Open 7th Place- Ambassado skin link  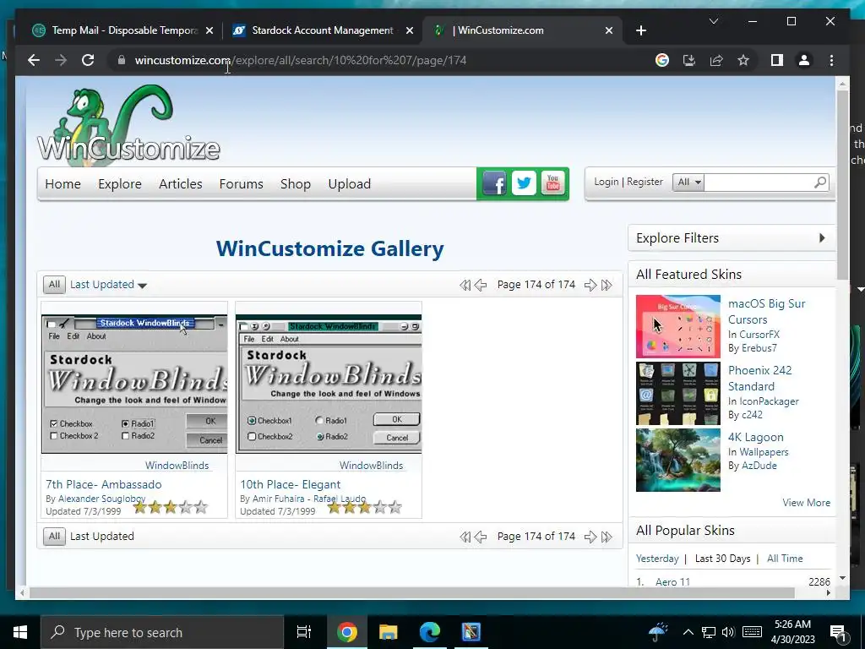pyautogui.click(x=104, y=484)
